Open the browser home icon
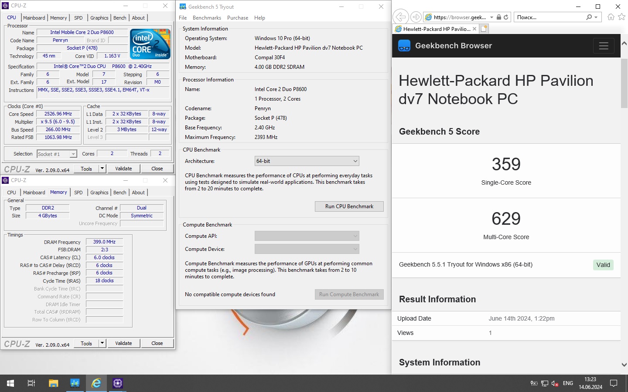The width and height of the screenshot is (628, 392). (611, 17)
